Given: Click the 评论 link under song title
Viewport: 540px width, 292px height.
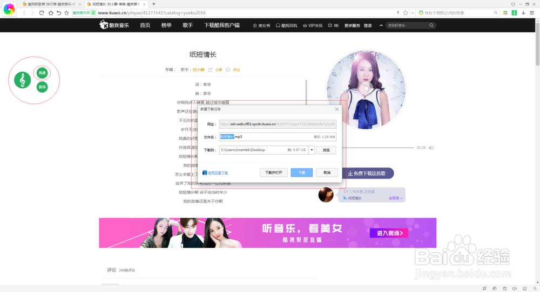Looking at the screenshot, I should [x=237, y=69].
